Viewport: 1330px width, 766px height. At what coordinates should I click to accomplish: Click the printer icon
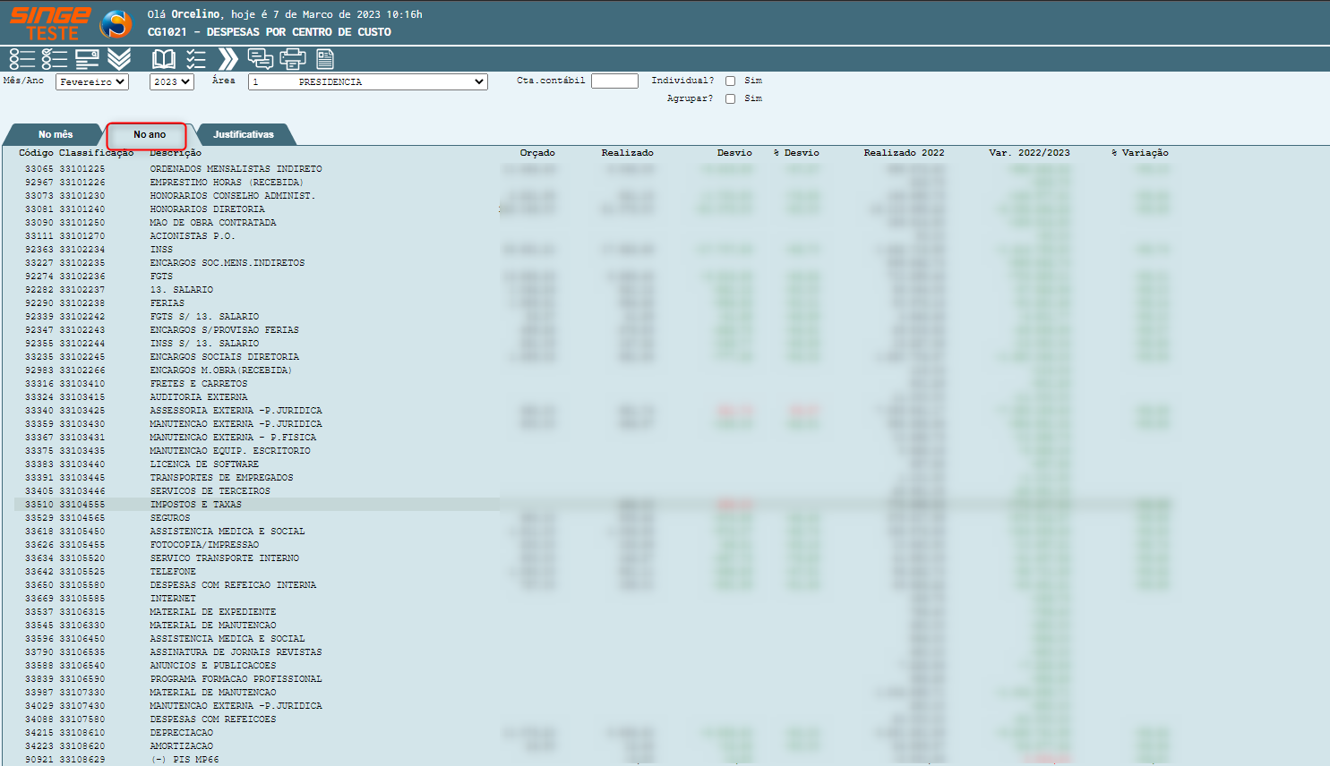click(x=293, y=59)
